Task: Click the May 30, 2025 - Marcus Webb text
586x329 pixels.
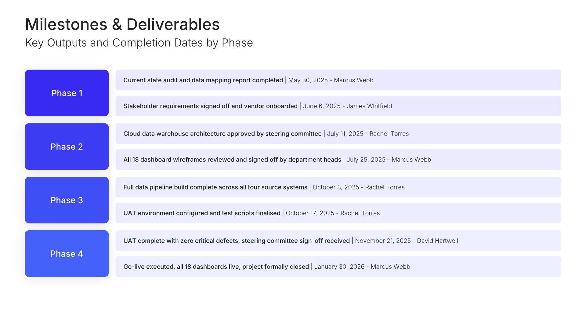Action: tap(331, 80)
